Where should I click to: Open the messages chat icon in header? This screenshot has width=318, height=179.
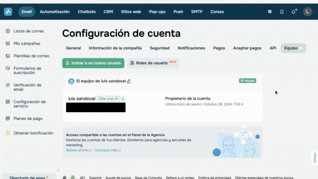(x=270, y=12)
